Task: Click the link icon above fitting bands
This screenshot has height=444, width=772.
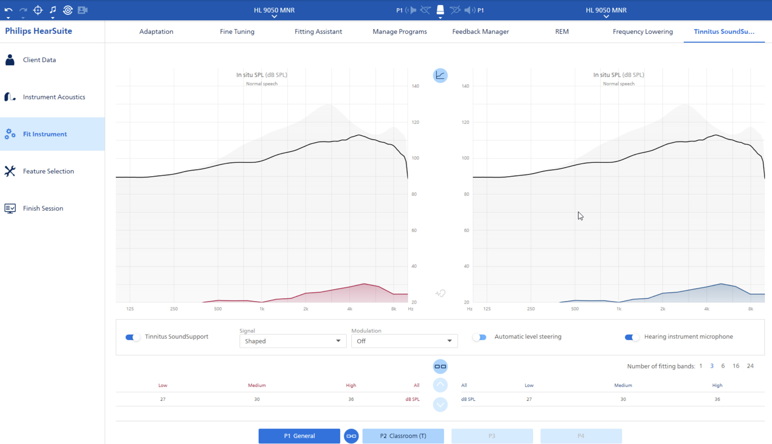Action: [440, 366]
